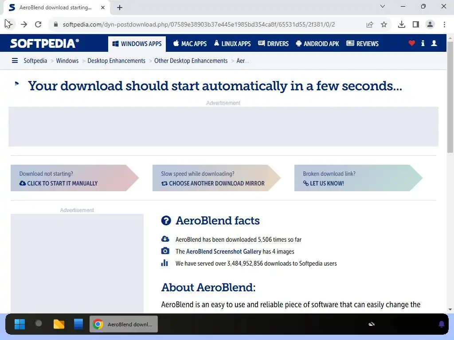
Task: Click the camera icon in facts list
Action: click(165, 251)
